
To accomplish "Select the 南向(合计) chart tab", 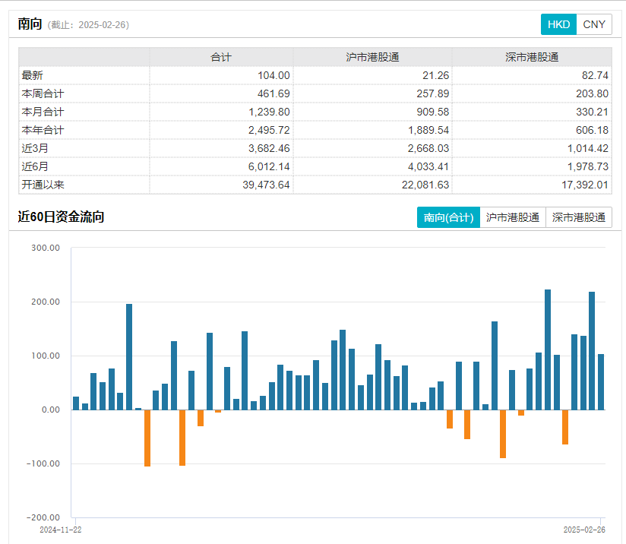I will (448, 217).
